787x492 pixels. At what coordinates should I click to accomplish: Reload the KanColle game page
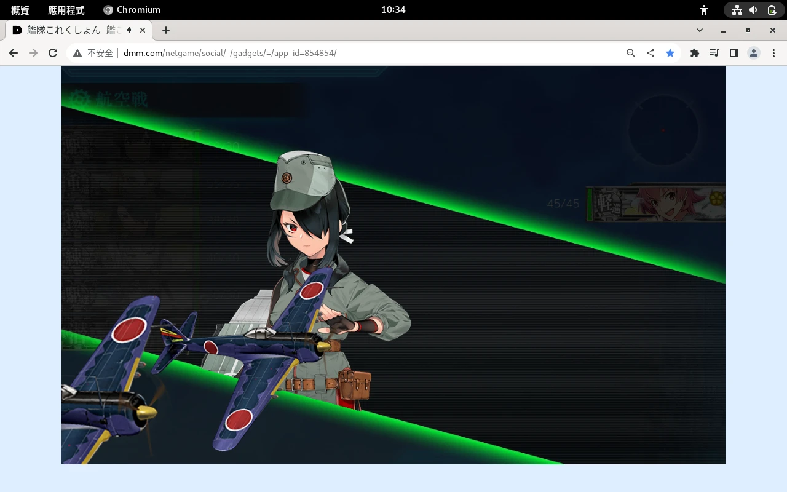point(53,53)
